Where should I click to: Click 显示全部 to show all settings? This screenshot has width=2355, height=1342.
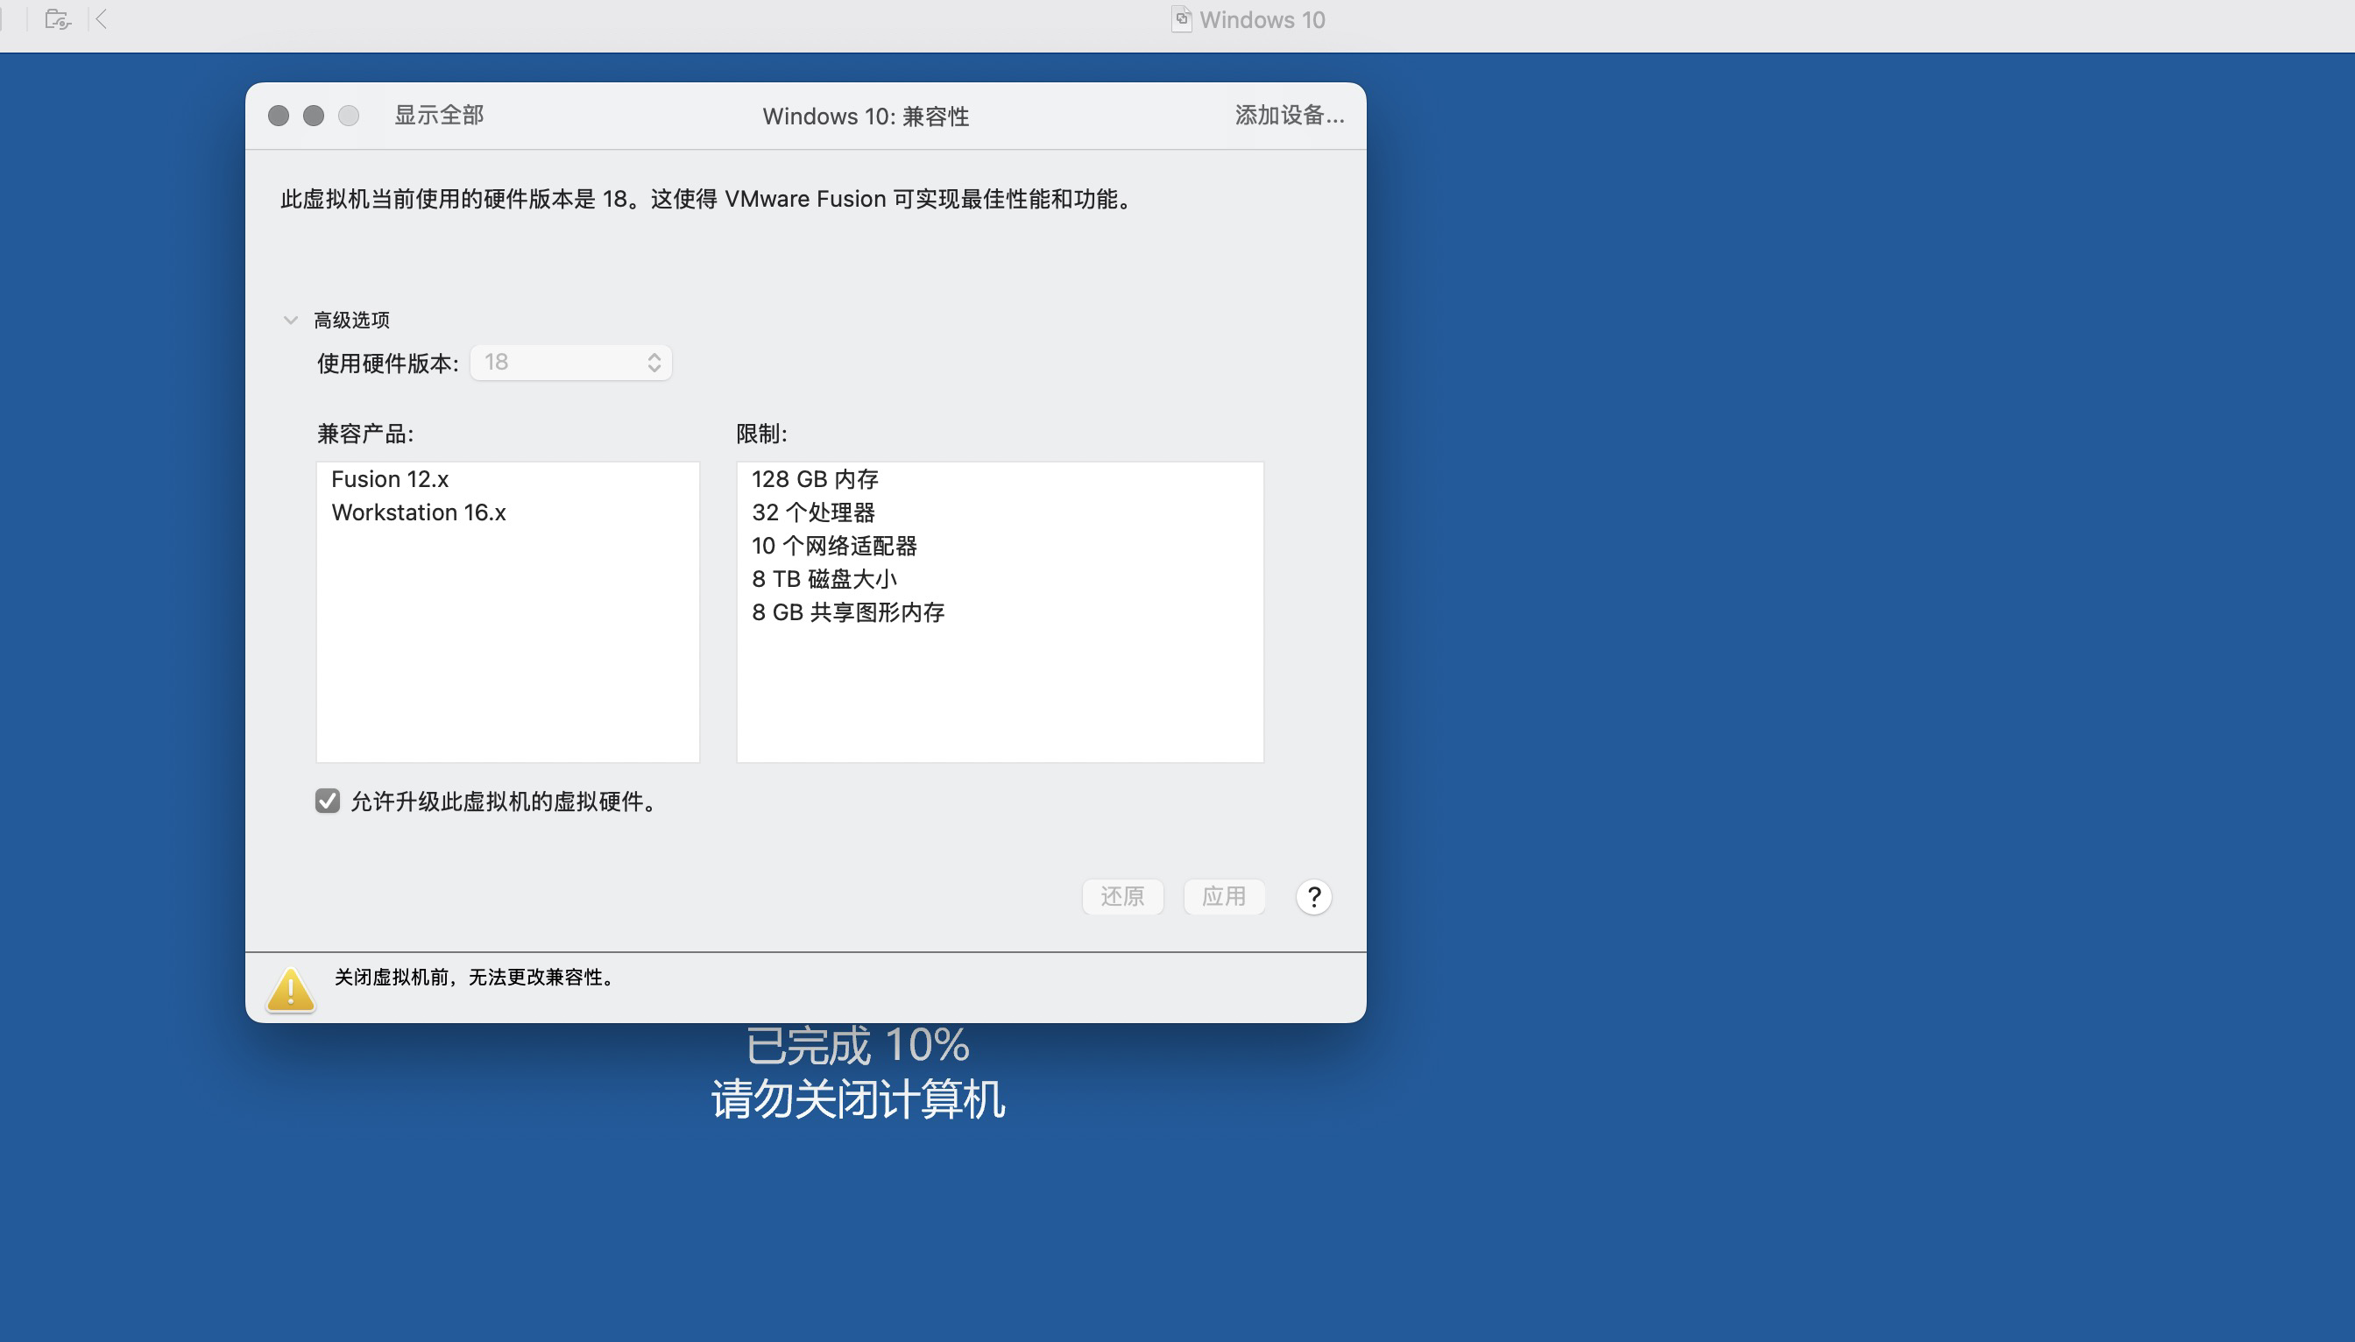[x=439, y=116]
